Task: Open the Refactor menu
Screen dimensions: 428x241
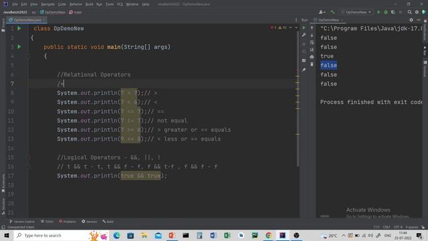Action: [76, 4]
